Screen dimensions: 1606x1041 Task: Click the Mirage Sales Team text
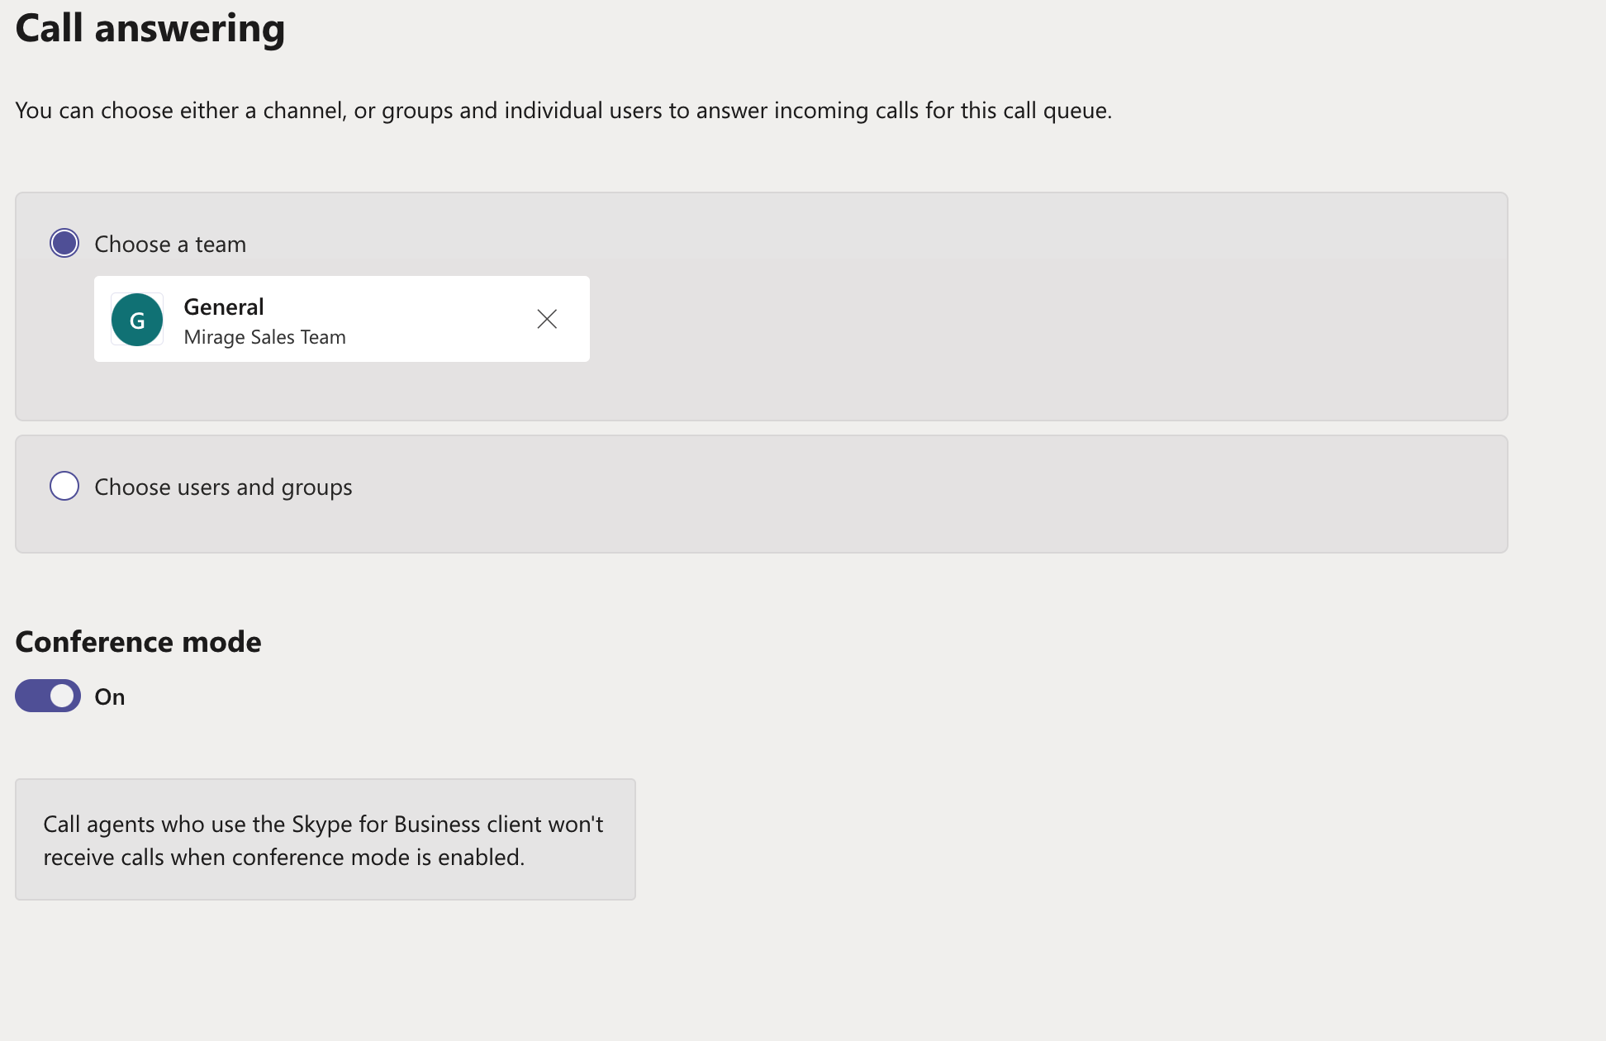click(264, 337)
